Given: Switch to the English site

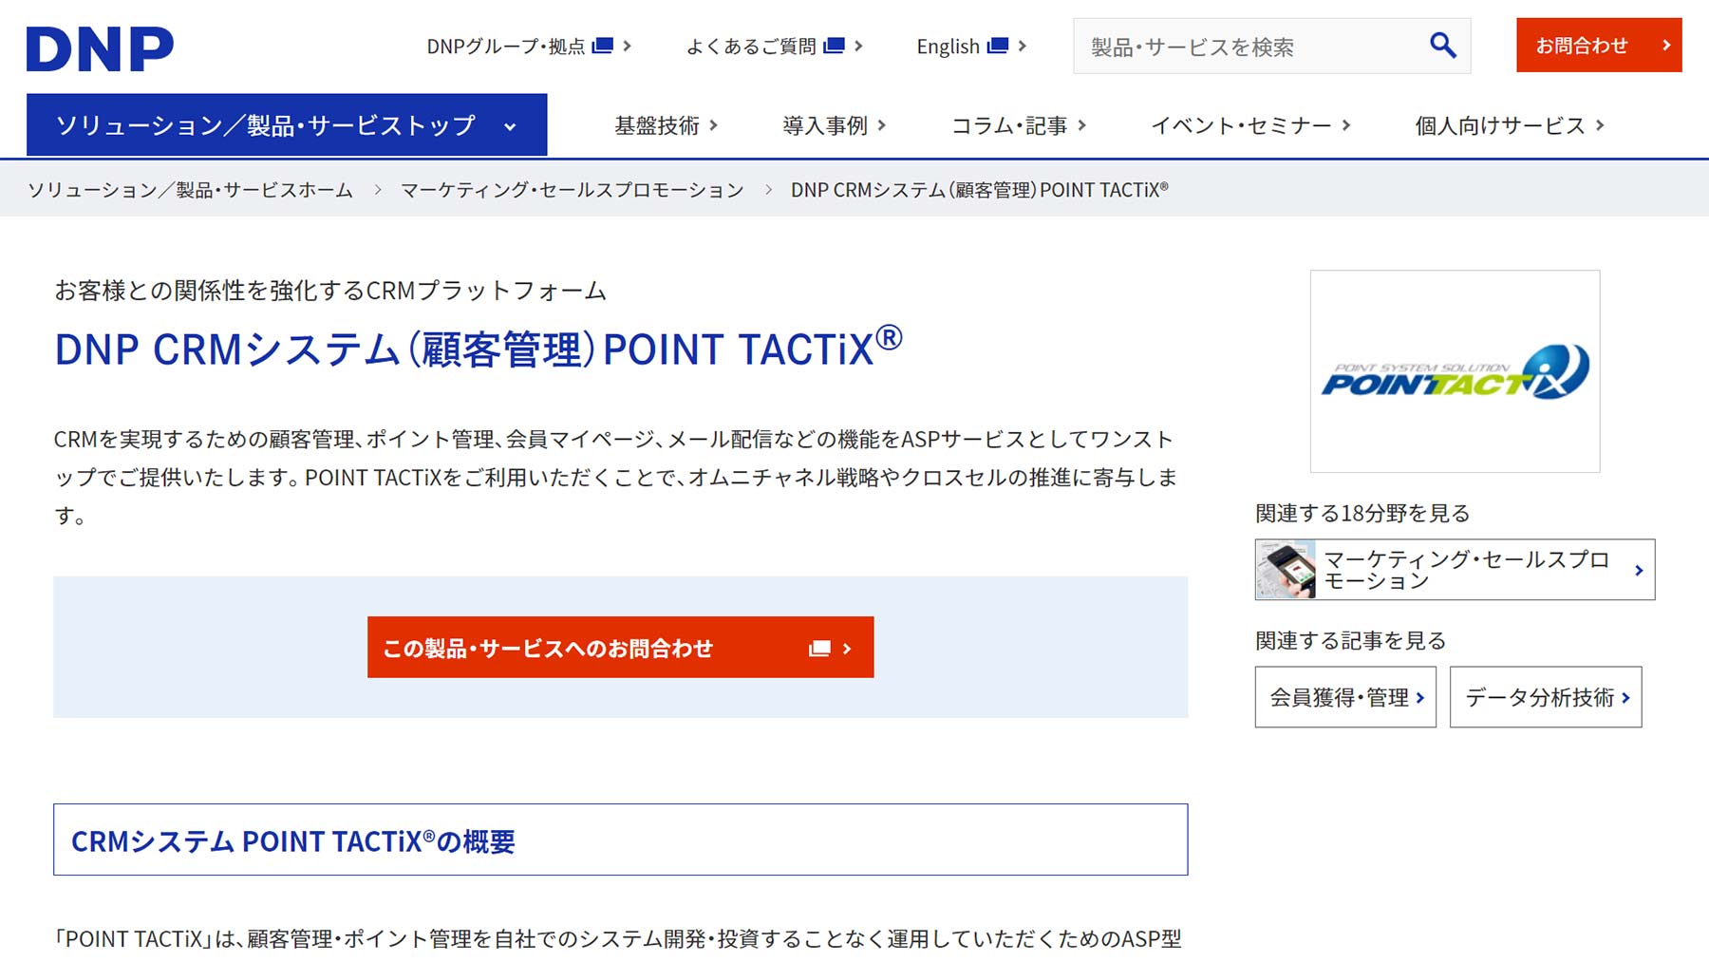Looking at the screenshot, I should (x=971, y=46).
